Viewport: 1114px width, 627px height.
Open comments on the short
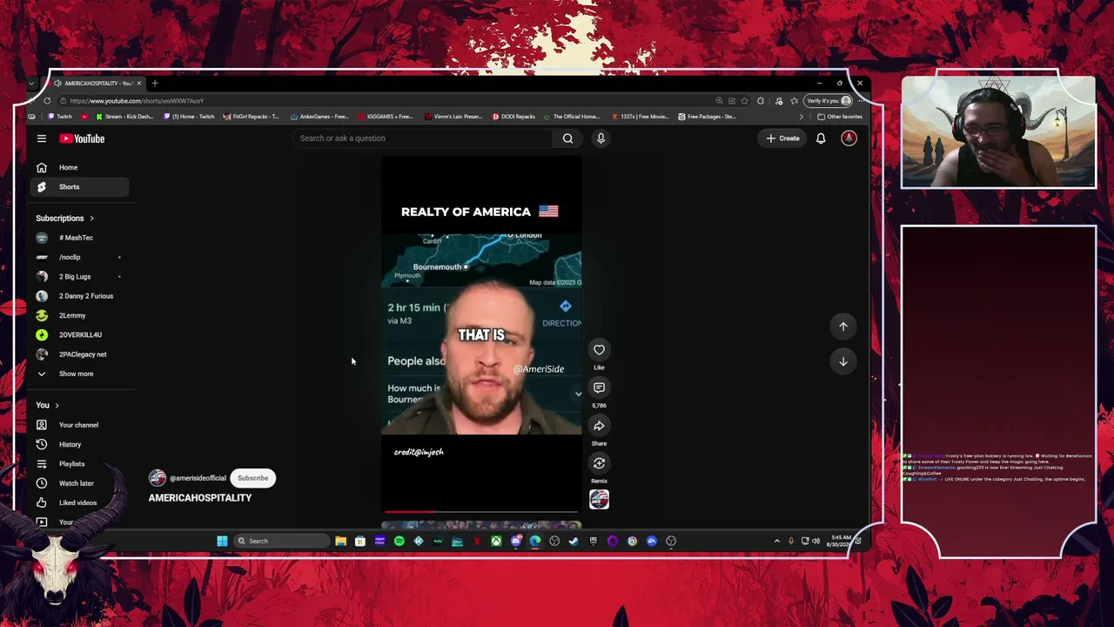coord(599,388)
